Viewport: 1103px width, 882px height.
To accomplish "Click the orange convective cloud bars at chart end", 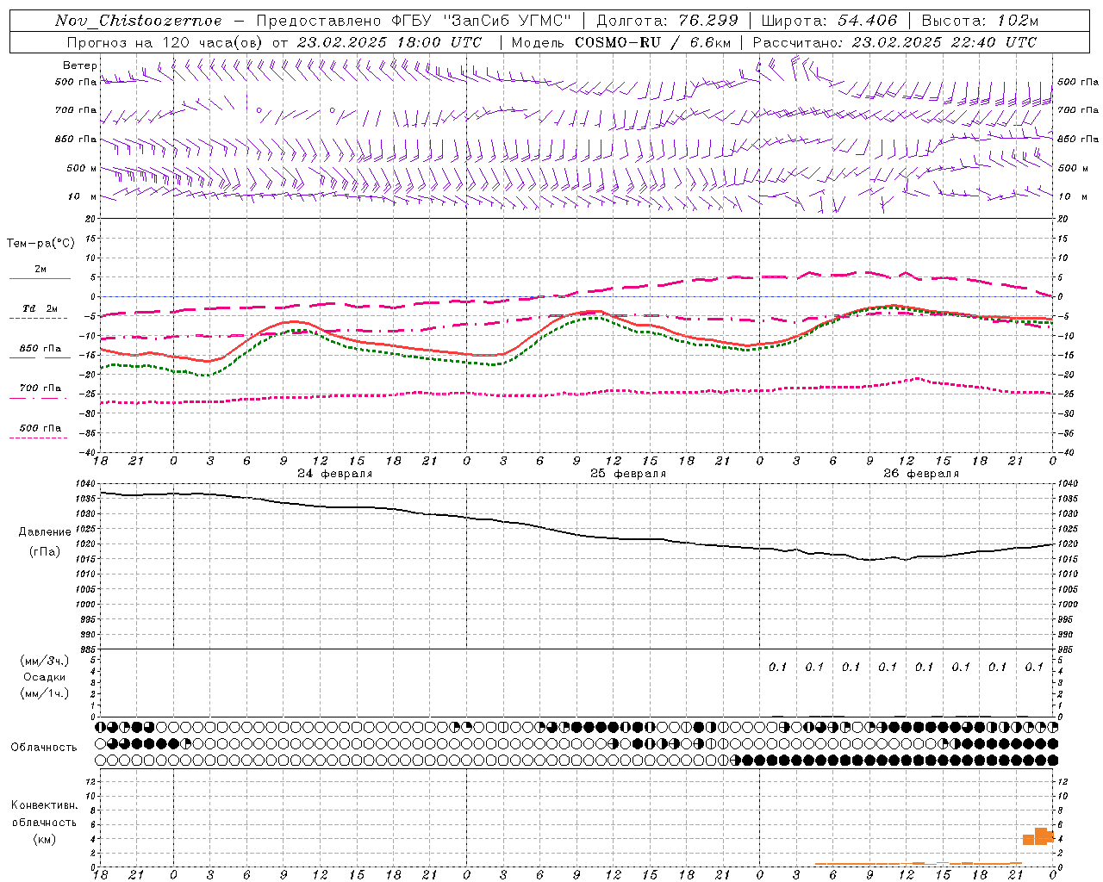I will point(1038,836).
